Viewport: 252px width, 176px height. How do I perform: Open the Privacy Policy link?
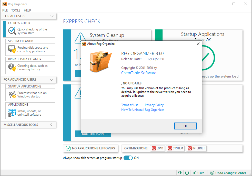coord(154,105)
